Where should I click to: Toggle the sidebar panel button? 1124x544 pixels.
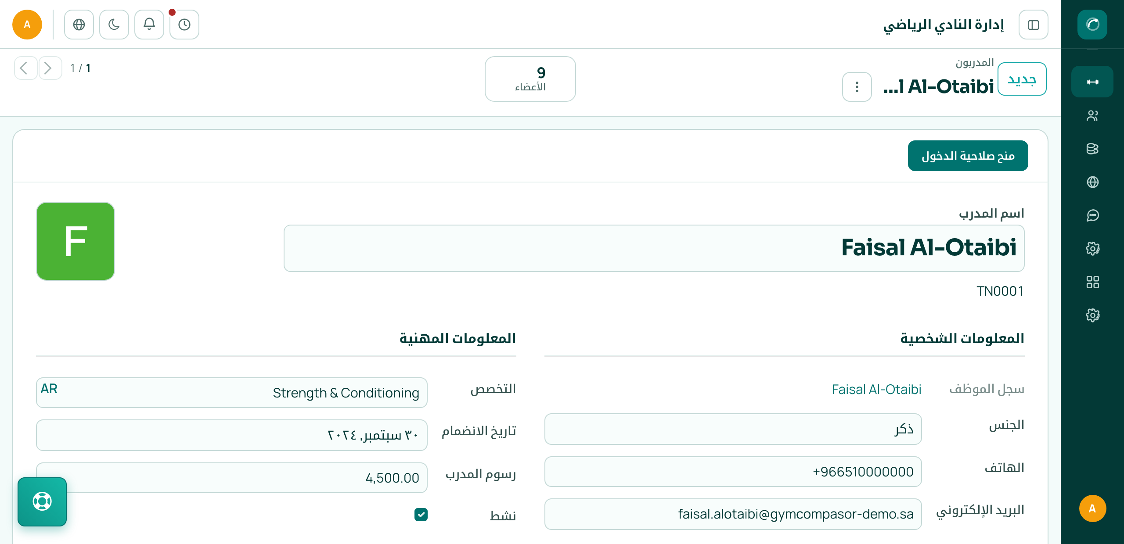click(1033, 25)
